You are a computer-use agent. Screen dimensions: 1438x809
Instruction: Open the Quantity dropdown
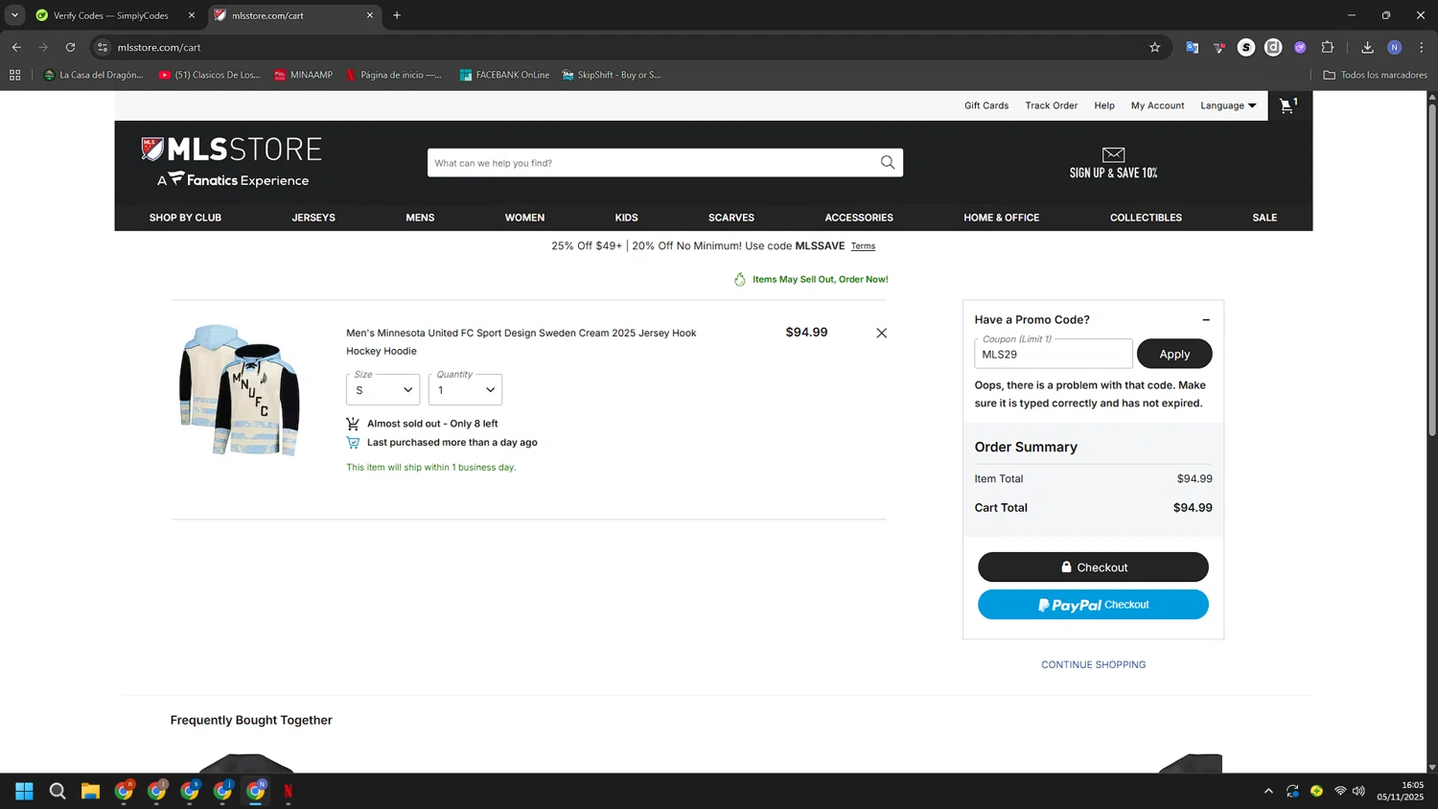pos(465,389)
